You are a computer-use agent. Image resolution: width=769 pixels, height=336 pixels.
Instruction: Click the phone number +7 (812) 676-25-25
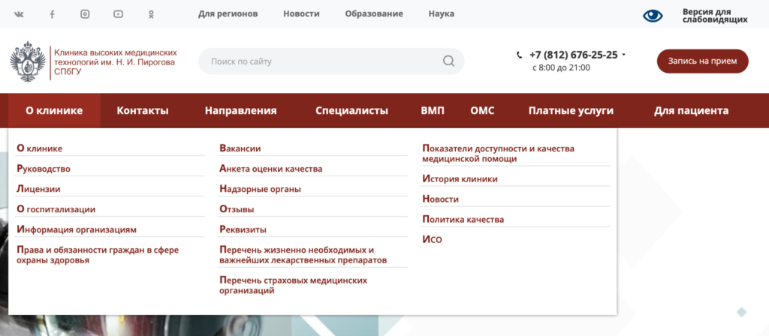573,55
